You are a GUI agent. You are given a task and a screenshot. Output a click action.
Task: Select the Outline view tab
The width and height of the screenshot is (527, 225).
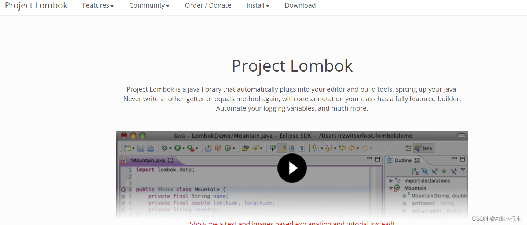pyautogui.click(x=403, y=160)
